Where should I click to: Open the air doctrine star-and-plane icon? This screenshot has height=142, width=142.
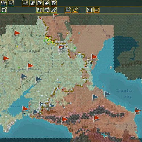point(4,3)
